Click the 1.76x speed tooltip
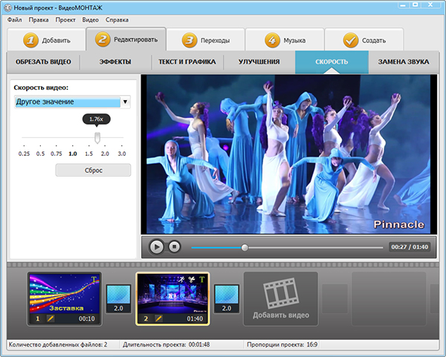The width and height of the screenshot is (446, 357). coord(97,119)
